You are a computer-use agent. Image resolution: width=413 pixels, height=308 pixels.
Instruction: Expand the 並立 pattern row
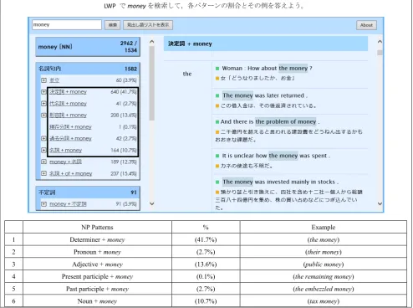[43, 80]
